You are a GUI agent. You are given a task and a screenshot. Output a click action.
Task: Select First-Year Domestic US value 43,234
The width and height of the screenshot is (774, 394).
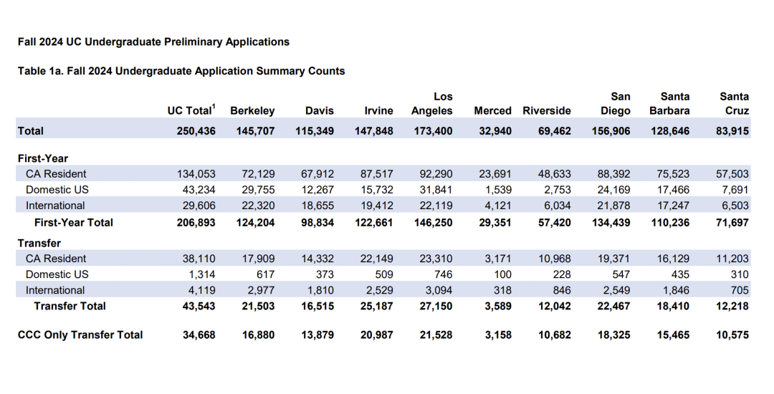(199, 190)
